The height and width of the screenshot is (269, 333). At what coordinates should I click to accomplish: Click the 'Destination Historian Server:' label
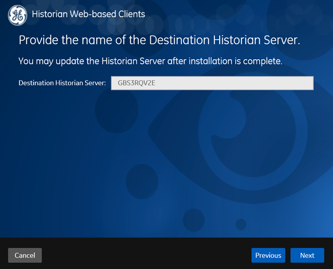coord(62,83)
